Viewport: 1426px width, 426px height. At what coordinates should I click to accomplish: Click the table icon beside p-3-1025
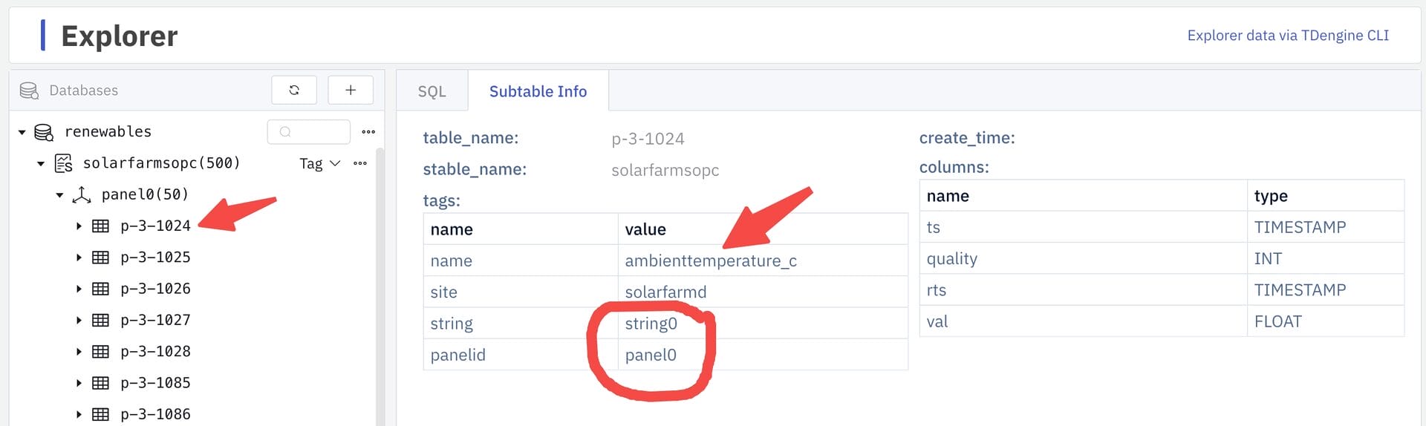(x=100, y=258)
